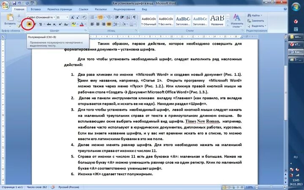Expand the Шрифт dialog launcher

pos(85,31)
